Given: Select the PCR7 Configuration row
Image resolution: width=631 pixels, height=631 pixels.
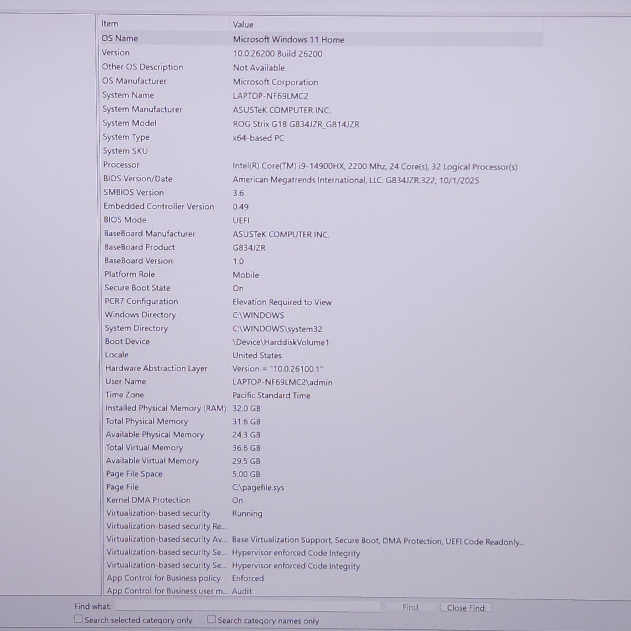Looking at the screenshot, I should point(141,301).
